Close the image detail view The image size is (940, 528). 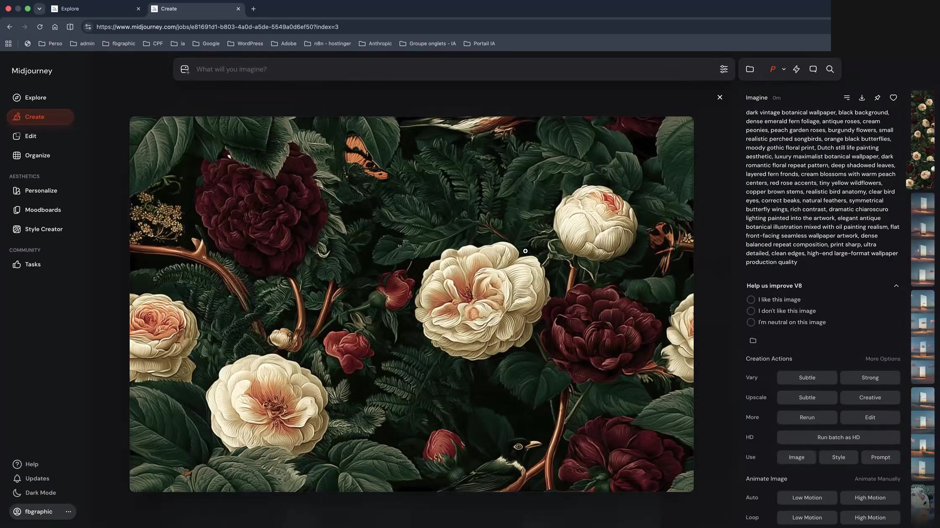coord(720,97)
